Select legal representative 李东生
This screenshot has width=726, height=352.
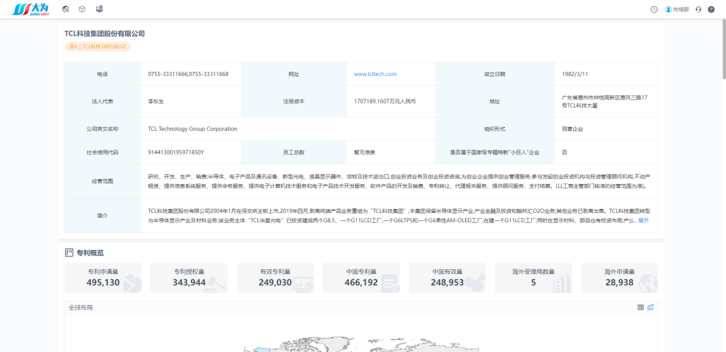click(157, 101)
